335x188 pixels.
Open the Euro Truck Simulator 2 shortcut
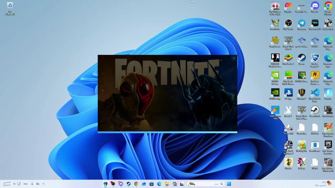[x=288, y=148]
